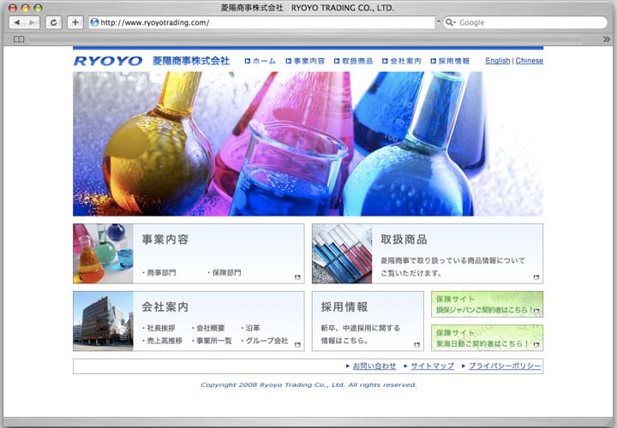
Task: Click the browser forward arrow button
Action: (x=33, y=22)
